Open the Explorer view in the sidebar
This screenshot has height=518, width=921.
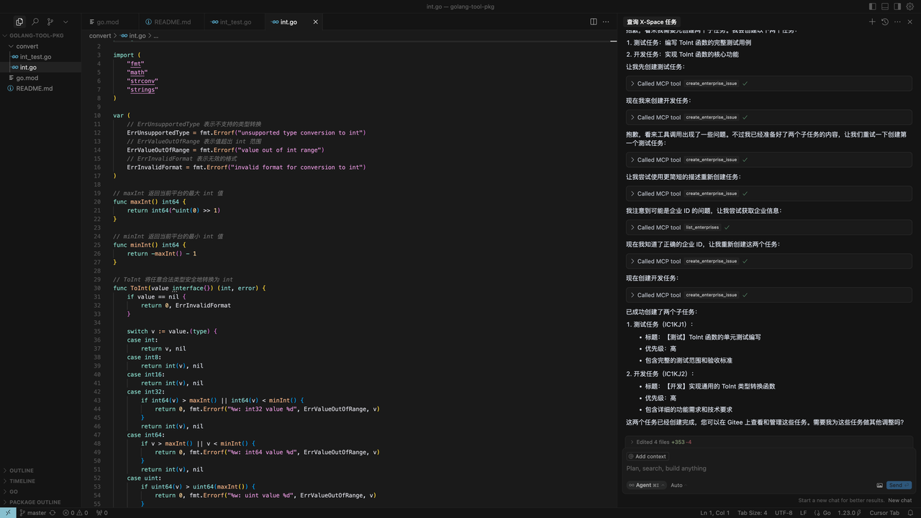[19, 22]
